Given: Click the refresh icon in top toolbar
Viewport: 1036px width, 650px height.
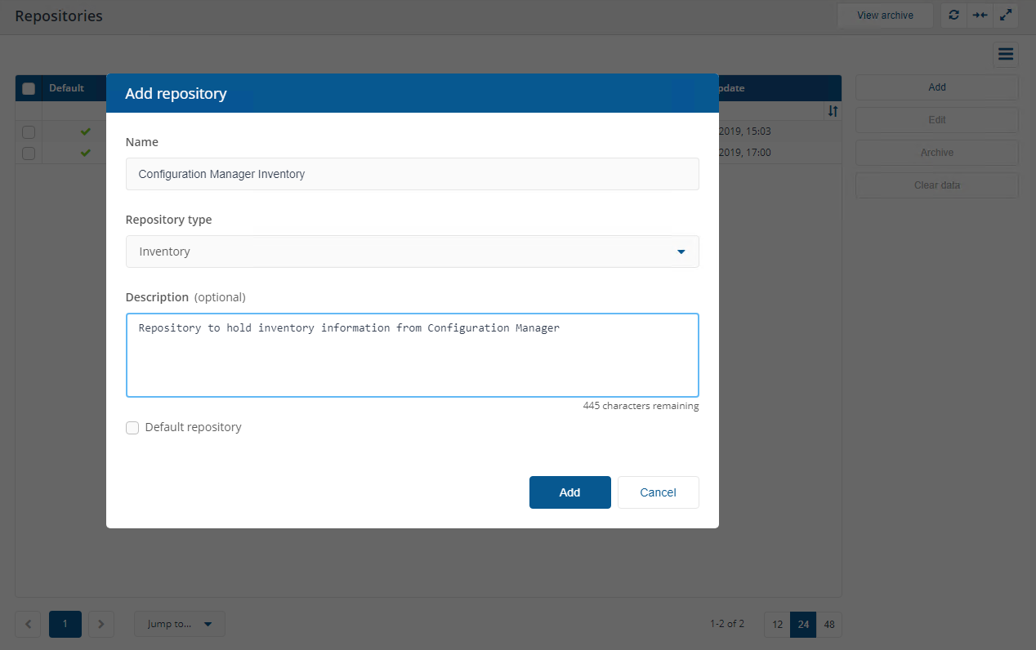Looking at the screenshot, I should (953, 16).
